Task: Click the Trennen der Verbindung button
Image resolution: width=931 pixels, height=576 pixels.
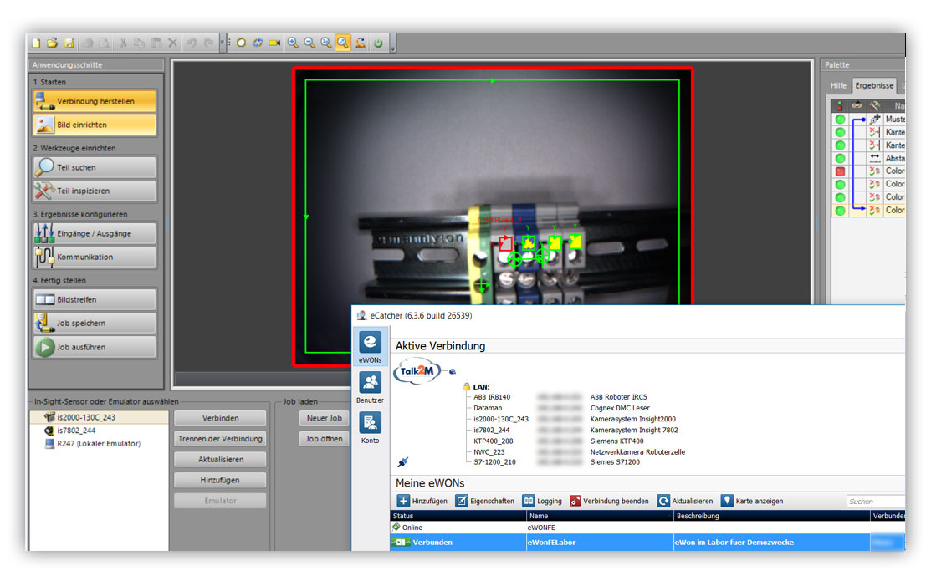Action: point(220,439)
